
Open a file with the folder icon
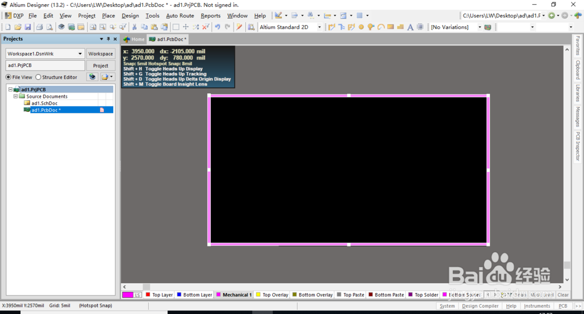[18, 27]
